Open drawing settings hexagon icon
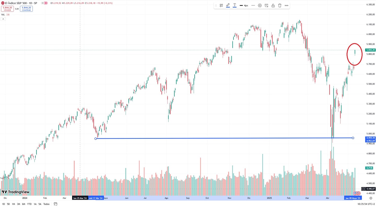This screenshot has width=376, height=207. (x=260, y=5)
